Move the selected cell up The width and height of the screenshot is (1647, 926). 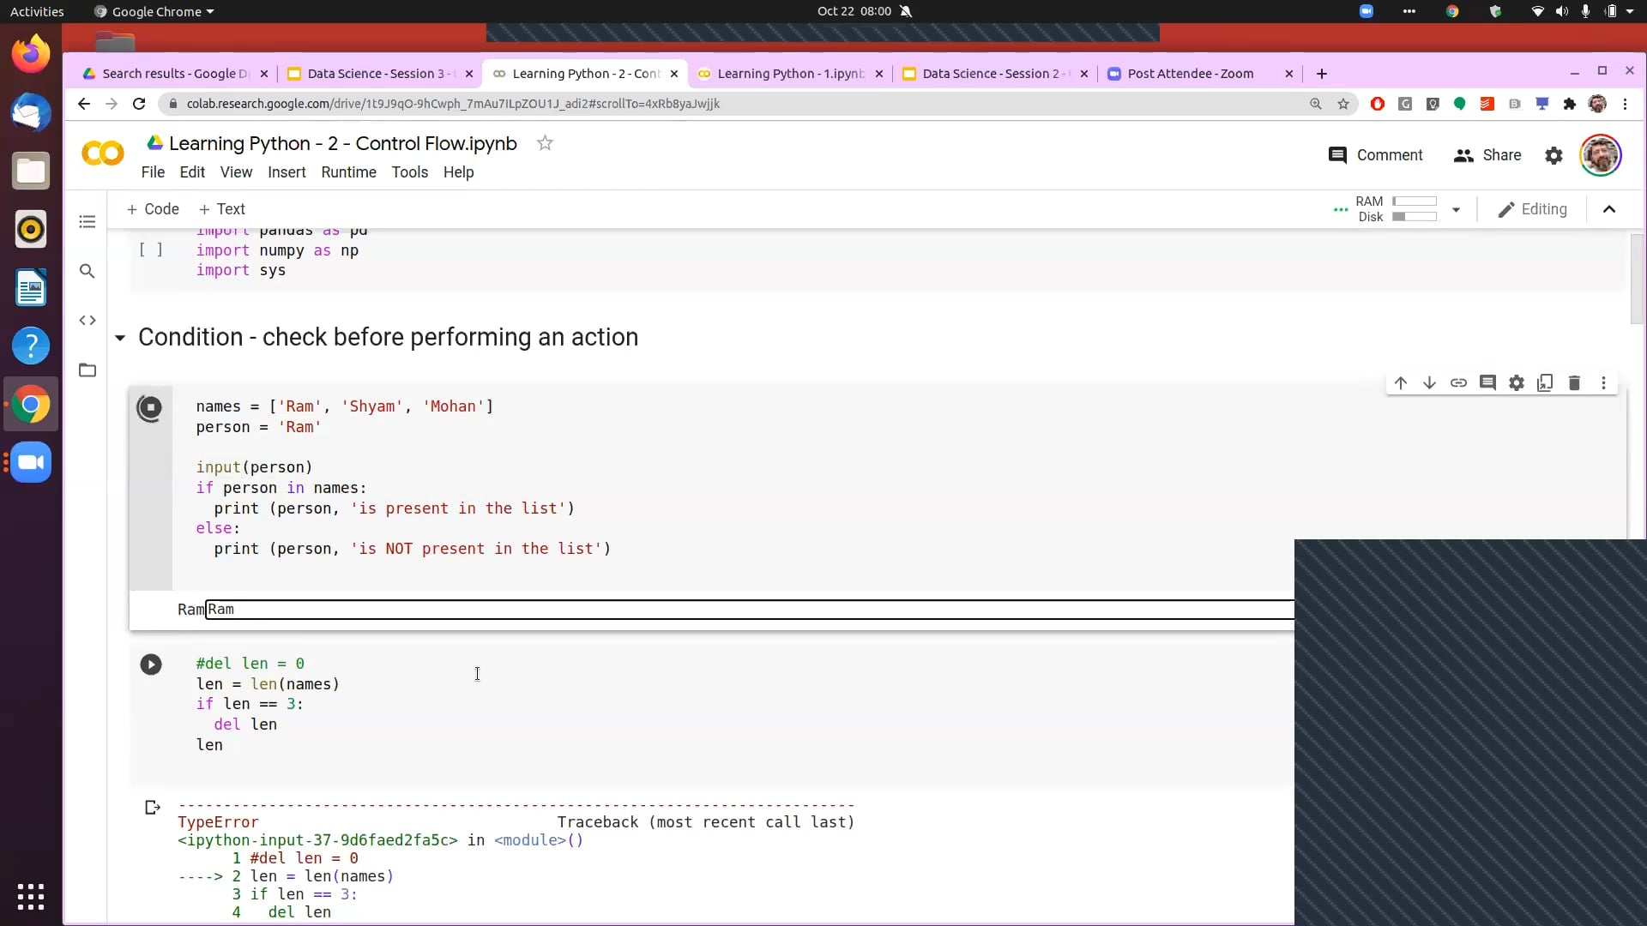click(1401, 383)
